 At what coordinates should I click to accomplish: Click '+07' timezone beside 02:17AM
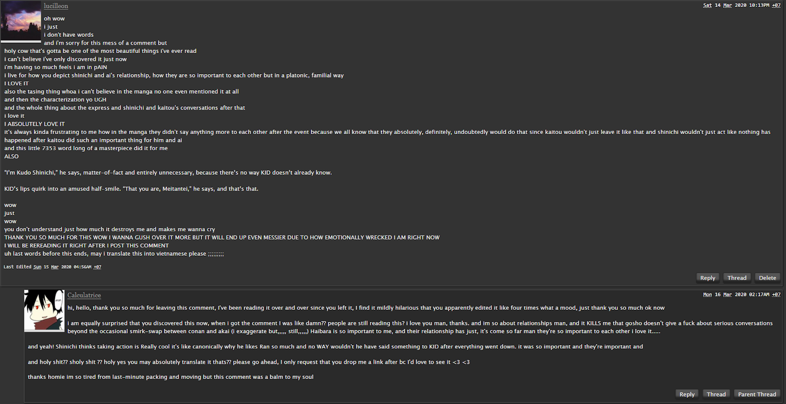tap(776, 295)
